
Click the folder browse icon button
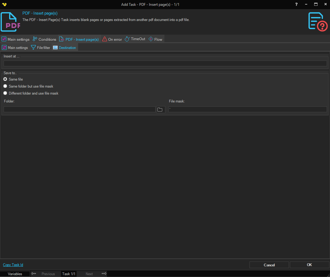click(160, 109)
